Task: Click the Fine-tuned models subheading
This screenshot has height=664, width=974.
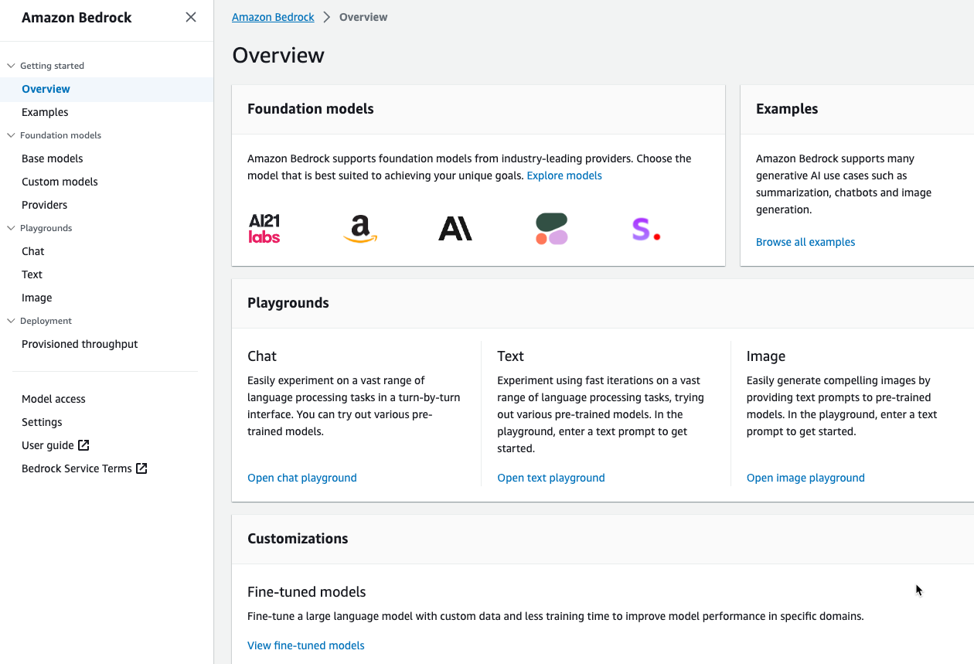Action: 307,592
